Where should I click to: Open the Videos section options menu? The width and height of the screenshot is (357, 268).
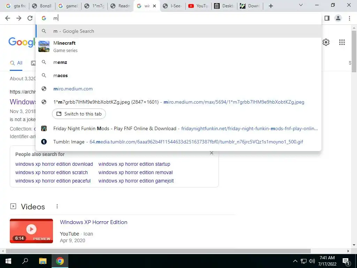tap(57, 206)
